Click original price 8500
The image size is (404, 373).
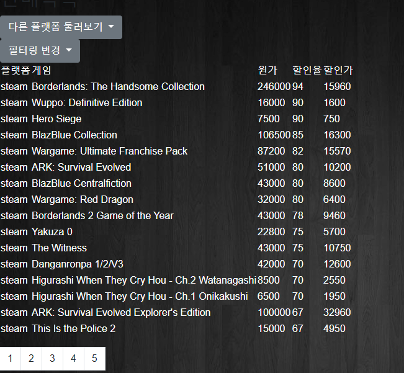pyautogui.click(x=269, y=281)
